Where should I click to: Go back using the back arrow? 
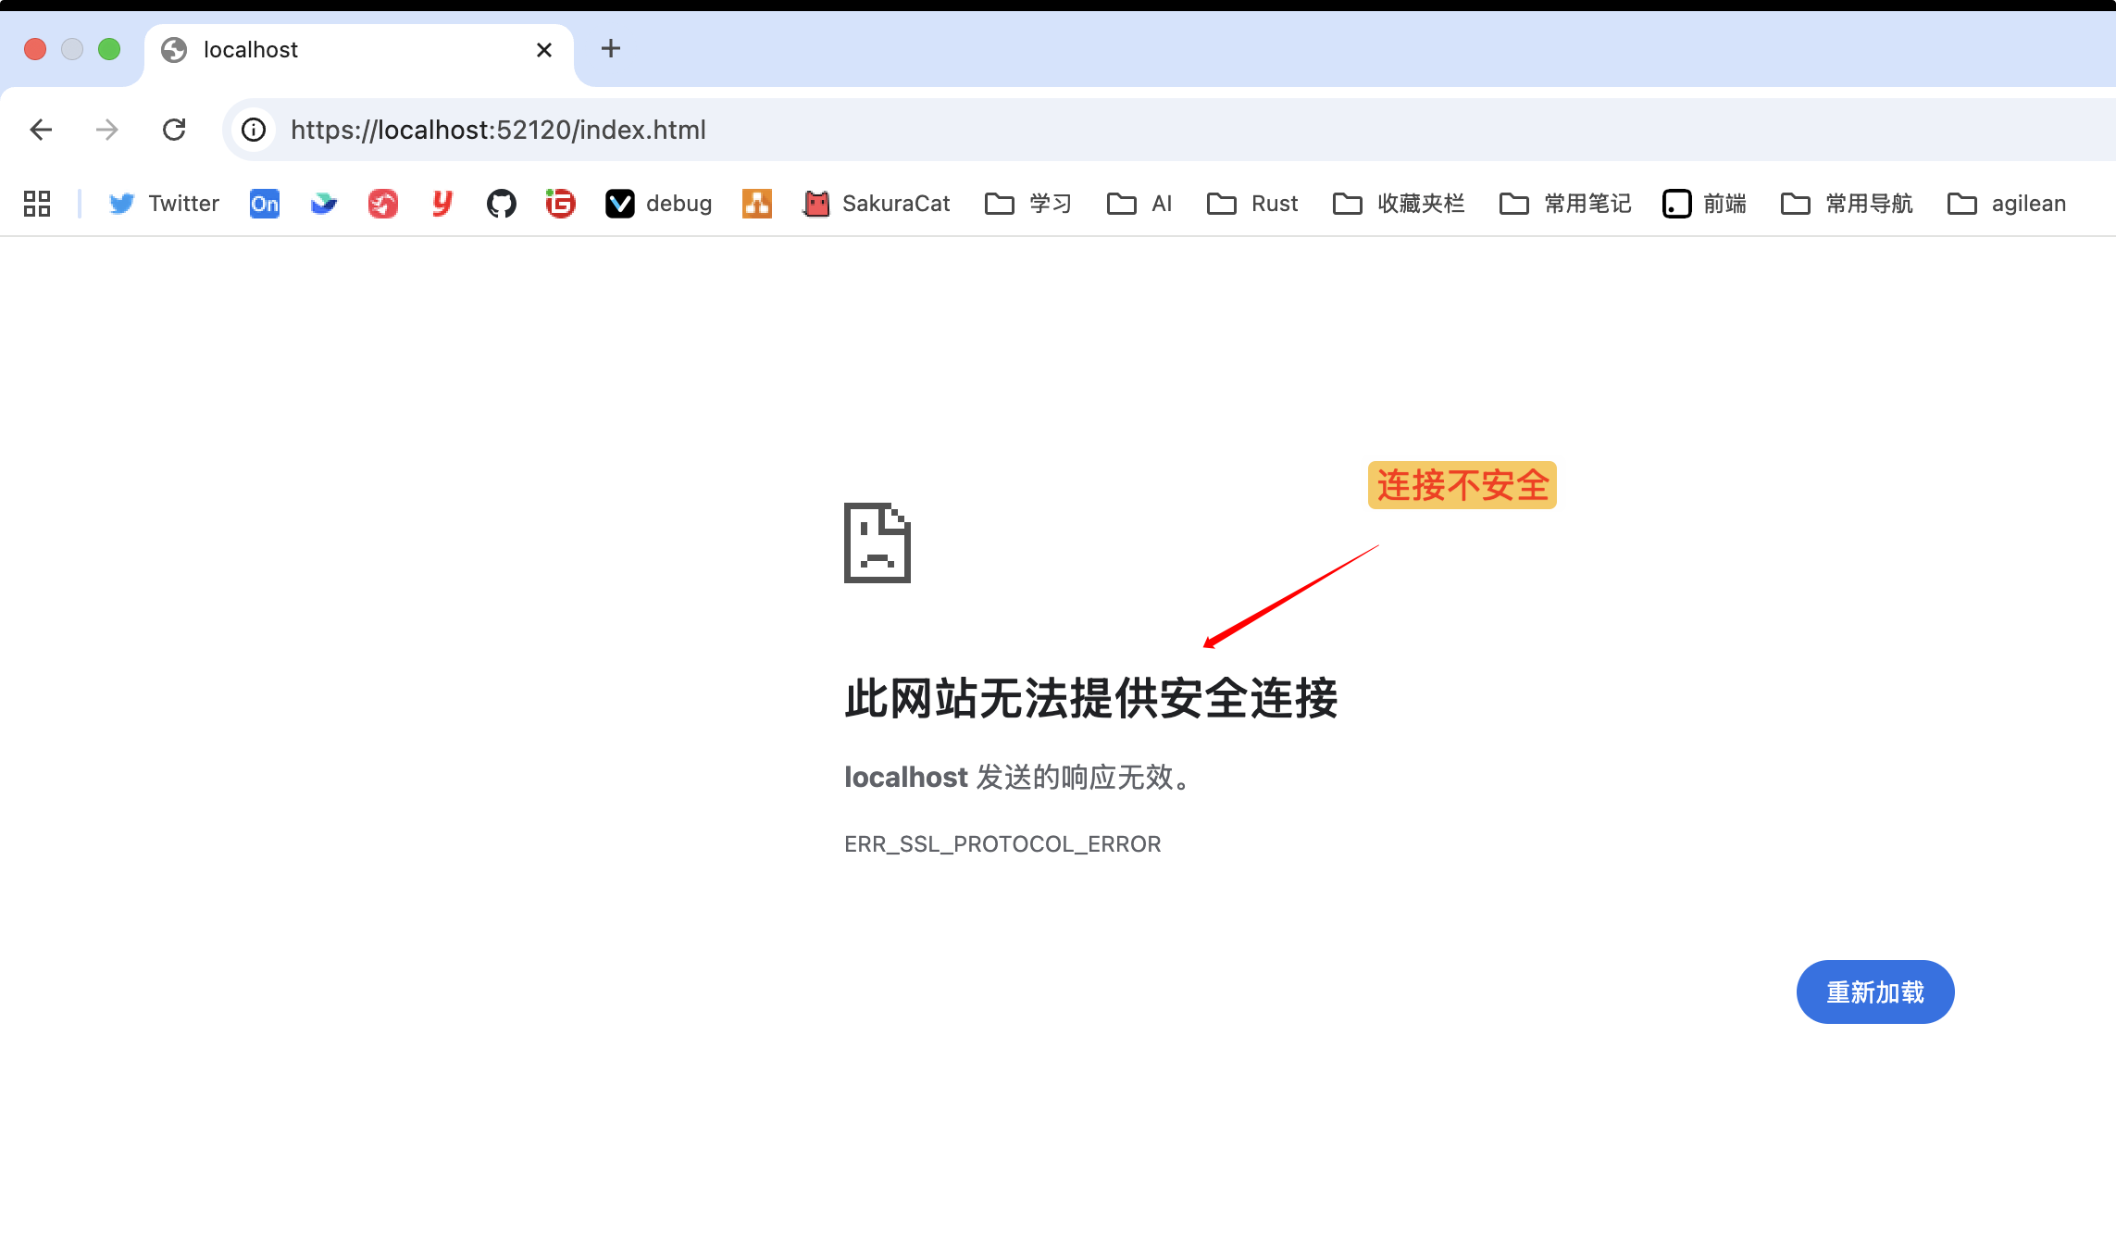tap(41, 130)
